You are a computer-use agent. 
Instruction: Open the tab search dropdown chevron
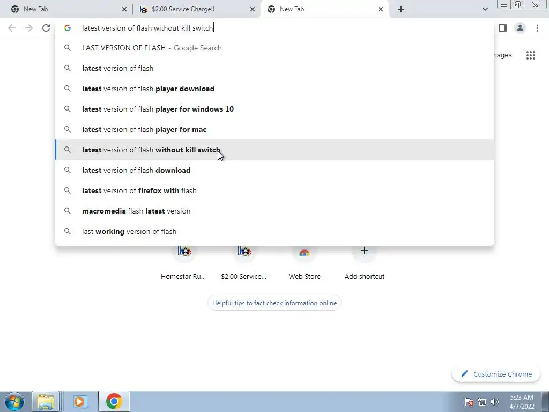(x=485, y=9)
